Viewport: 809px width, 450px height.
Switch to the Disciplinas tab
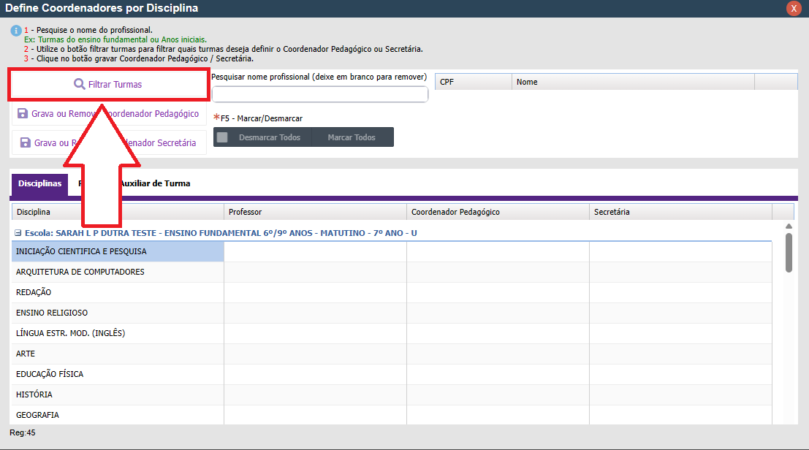pyautogui.click(x=39, y=184)
